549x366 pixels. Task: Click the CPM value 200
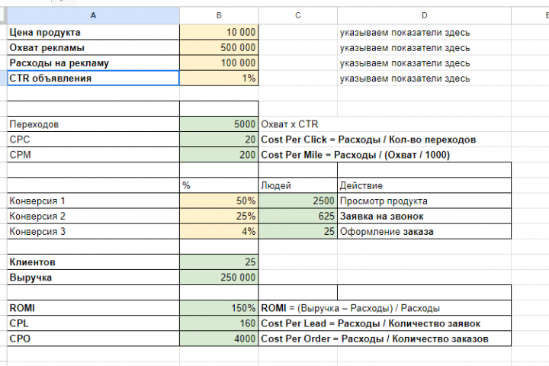219,155
